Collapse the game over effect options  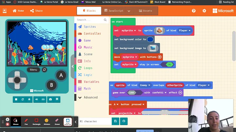(180, 93)
